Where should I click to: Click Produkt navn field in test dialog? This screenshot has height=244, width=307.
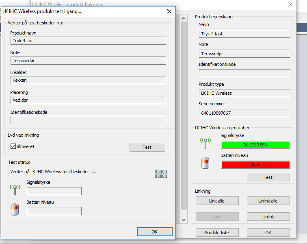coord(88,41)
